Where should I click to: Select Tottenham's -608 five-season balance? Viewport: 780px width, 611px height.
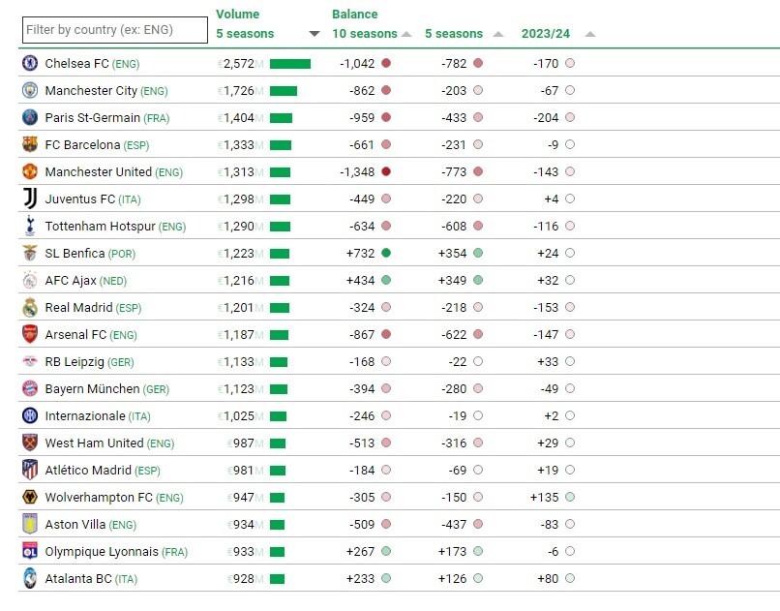(454, 227)
